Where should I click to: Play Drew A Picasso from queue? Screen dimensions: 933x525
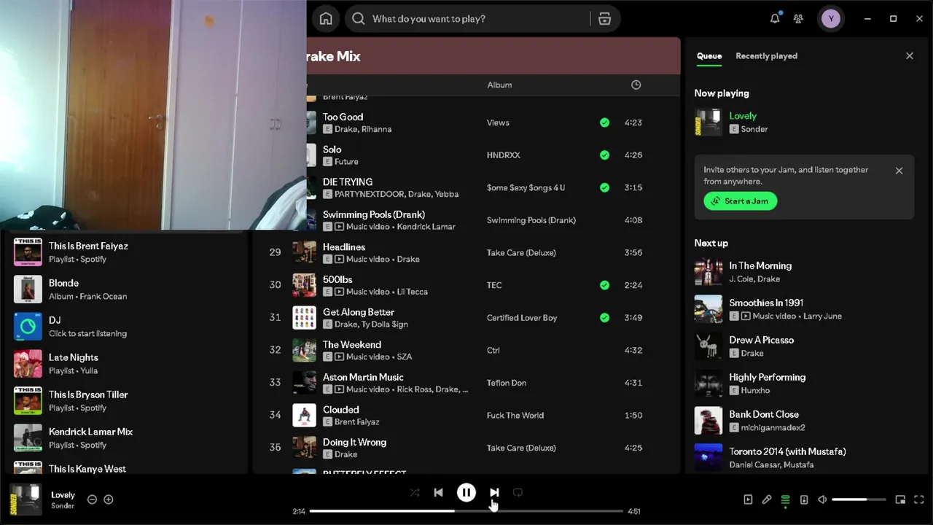pos(805,346)
